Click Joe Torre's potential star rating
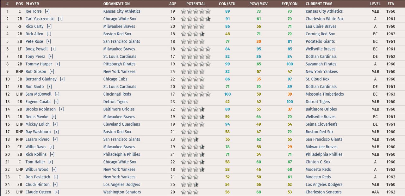405x196 pixels. (196, 11)
